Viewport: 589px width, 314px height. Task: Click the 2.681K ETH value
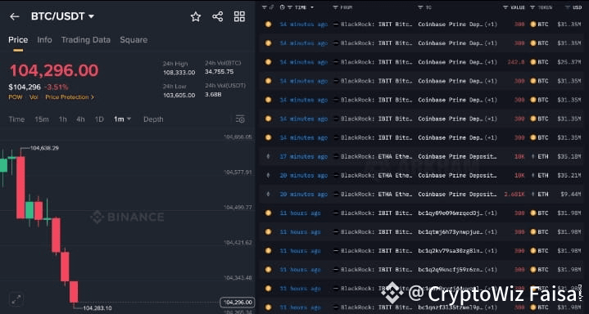(515, 194)
